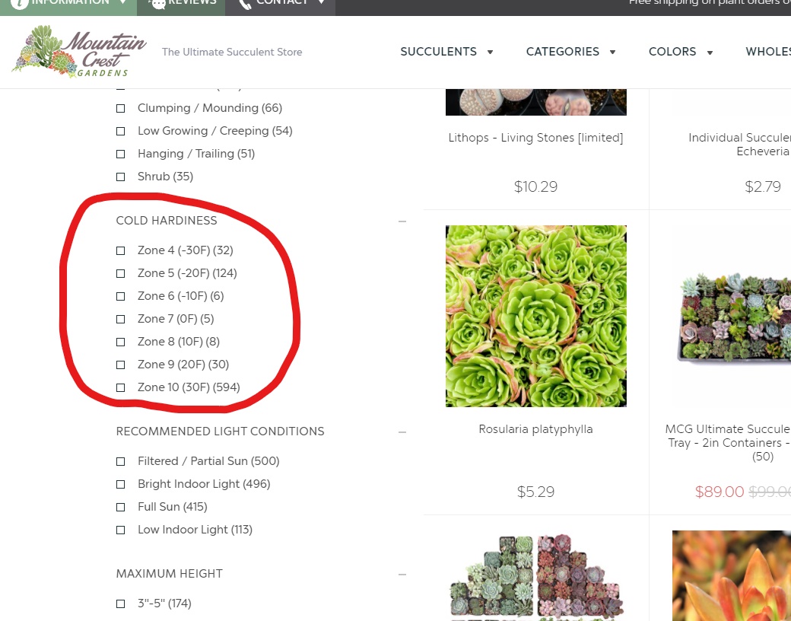Open the Rosularia platyphylla product image
The width and height of the screenshot is (791, 621).
[x=535, y=316]
